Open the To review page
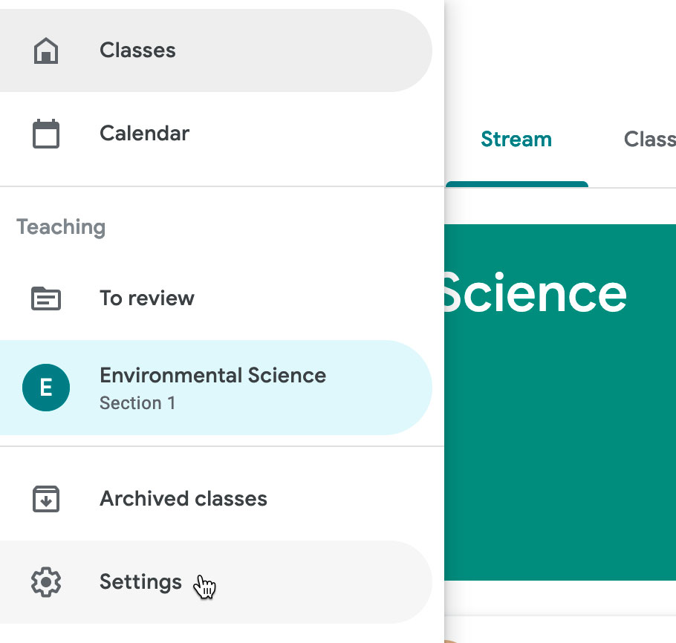Viewport: 676px width, 643px height. click(146, 298)
